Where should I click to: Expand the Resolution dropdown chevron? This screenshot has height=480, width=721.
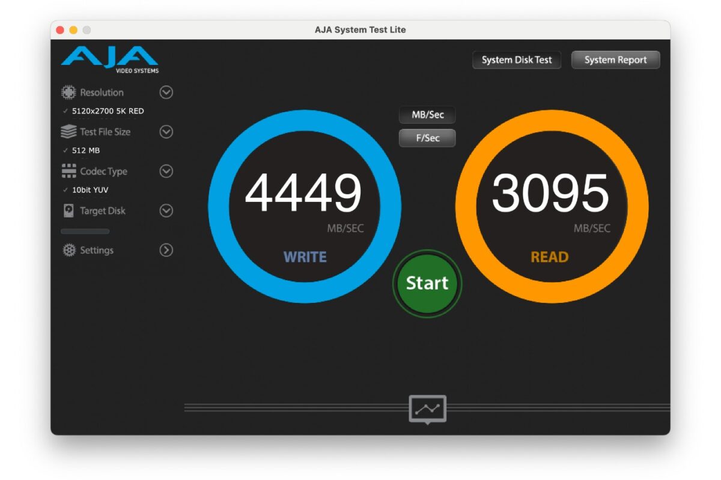click(x=166, y=93)
